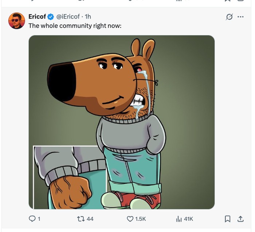Open the three-dot more options menu
The width and height of the screenshot is (255, 232).
pyautogui.click(x=240, y=17)
